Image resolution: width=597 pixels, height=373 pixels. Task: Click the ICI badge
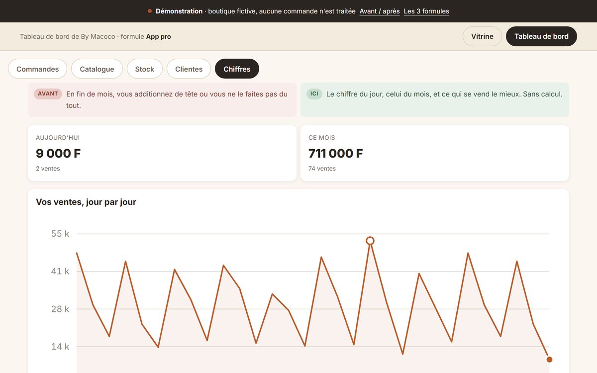314,93
